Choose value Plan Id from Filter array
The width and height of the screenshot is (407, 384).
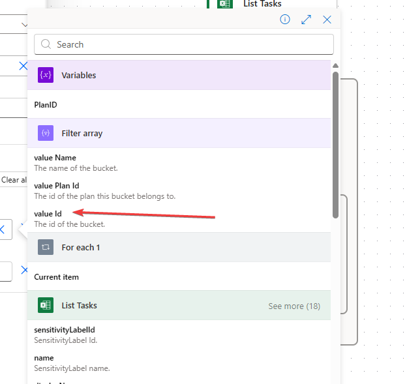pos(57,186)
